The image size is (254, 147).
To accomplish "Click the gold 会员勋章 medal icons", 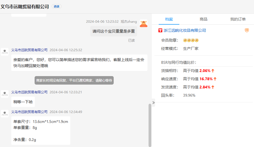I will click(x=191, y=40).
